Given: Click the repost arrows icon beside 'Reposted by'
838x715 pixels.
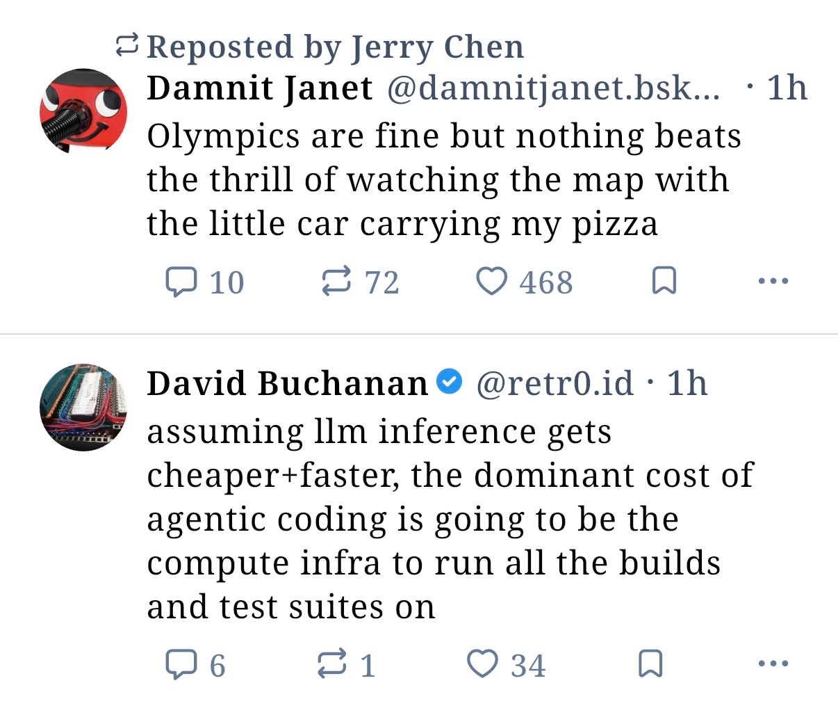Looking at the screenshot, I should pyautogui.click(x=127, y=46).
